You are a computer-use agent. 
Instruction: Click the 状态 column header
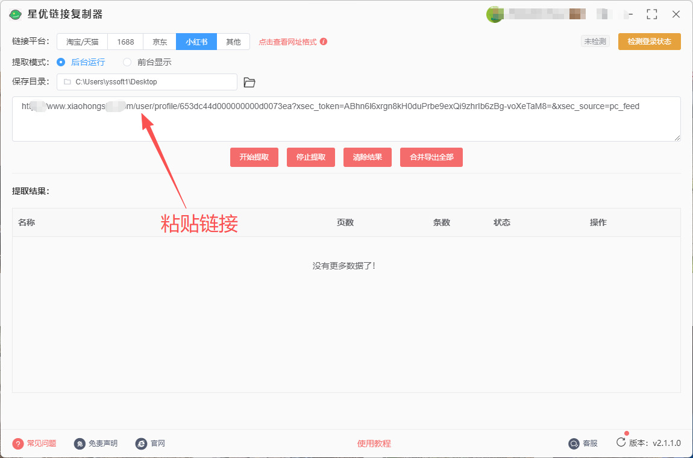pyautogui.click(x=502, y=222)
